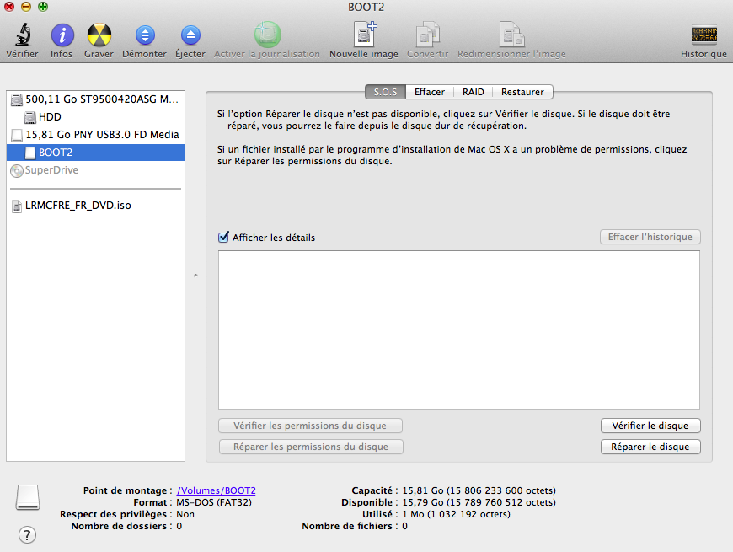Unmount the volume with Démonter
Viewport: 733px width, 552px height.
[x=144, y=36]
